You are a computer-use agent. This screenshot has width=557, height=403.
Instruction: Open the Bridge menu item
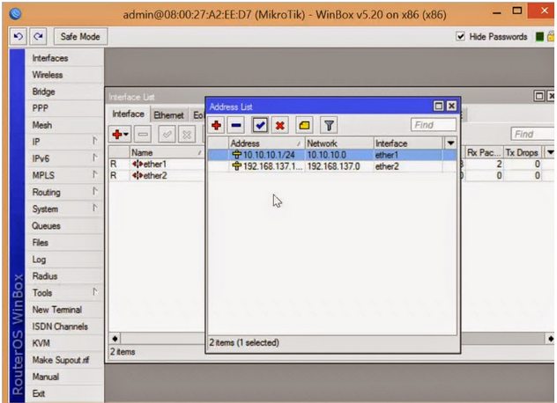point(64,92)
